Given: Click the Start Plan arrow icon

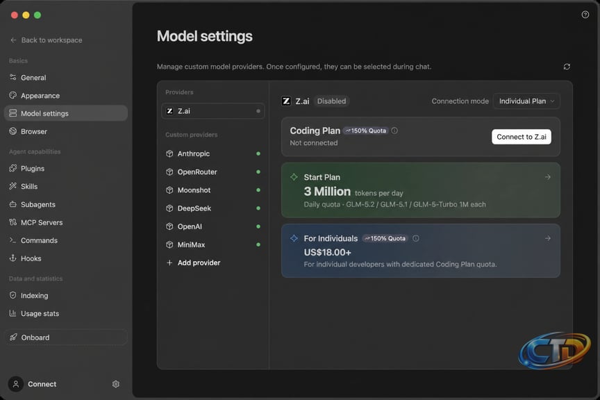Looking at the screenshot, I should point(548,177).
